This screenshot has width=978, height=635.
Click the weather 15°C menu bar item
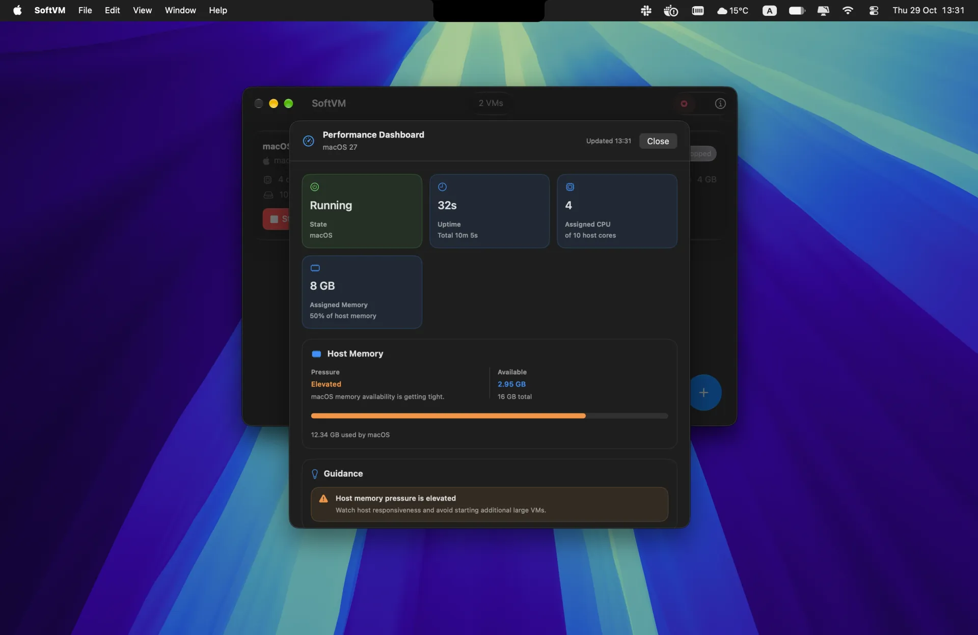(732, 10)
